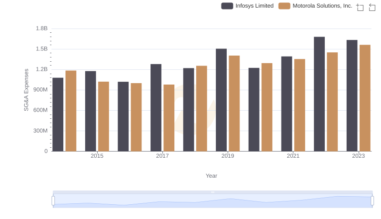The height and width of the screenshot is (219, 381).
Task: Click the 2021 x-axis label
Action: tap(293, 156)
